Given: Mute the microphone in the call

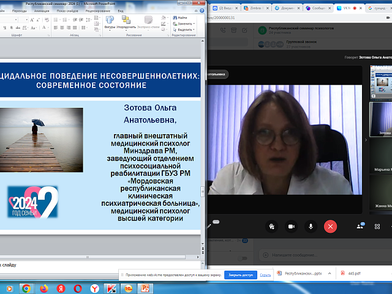Looking at the screenshot, I should click(x=311, y=226).
